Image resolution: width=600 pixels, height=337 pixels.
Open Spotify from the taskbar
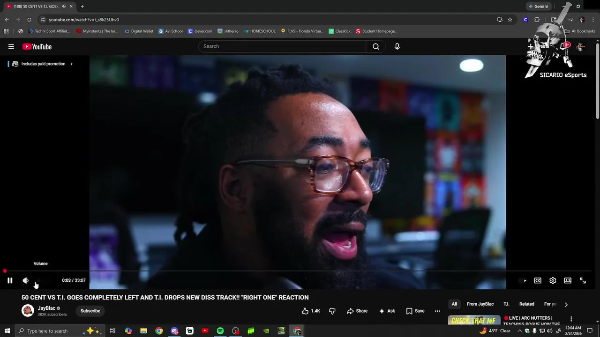tap(220, 331)
